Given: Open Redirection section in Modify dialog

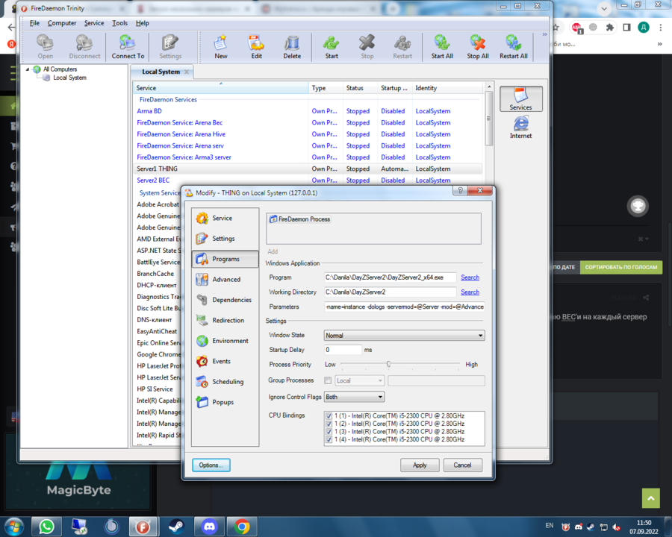Looking at the screenshot, I should (225, 320).
